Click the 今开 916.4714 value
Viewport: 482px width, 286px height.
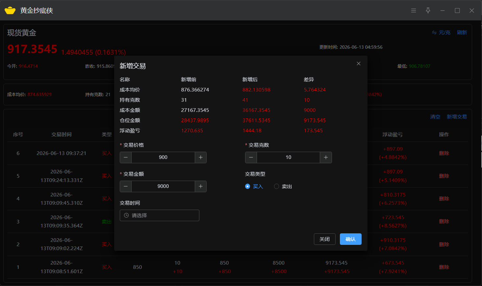coord(28,66)
